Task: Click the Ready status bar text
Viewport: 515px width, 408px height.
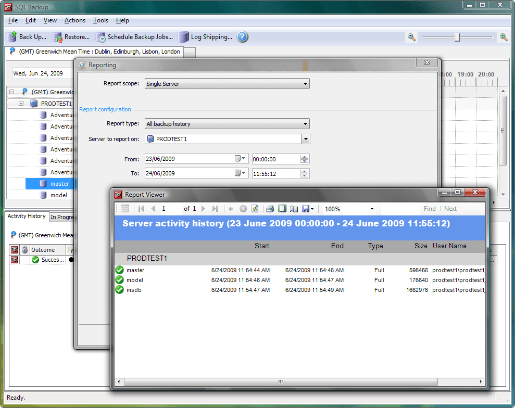Action: click(16, 398)
